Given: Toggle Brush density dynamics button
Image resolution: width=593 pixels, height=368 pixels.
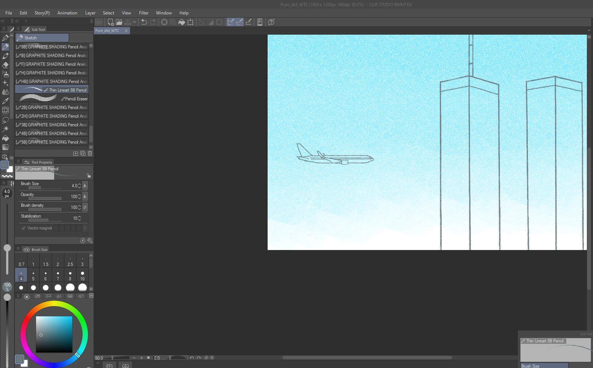Looking at the screenshot, I should (85, 207).
